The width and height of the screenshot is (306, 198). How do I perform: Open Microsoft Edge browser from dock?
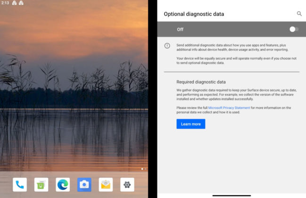(x=63, y=185)
